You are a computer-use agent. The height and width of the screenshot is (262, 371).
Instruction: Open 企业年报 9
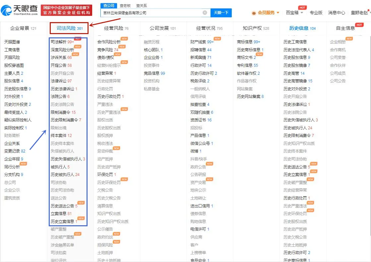click(14, 159)
